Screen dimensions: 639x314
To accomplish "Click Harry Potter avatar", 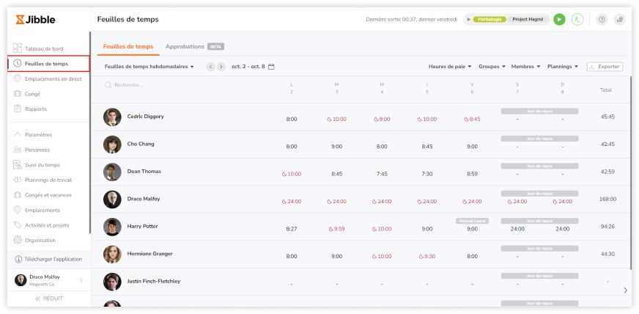I will pyautogui.click(x=112, y=227).
